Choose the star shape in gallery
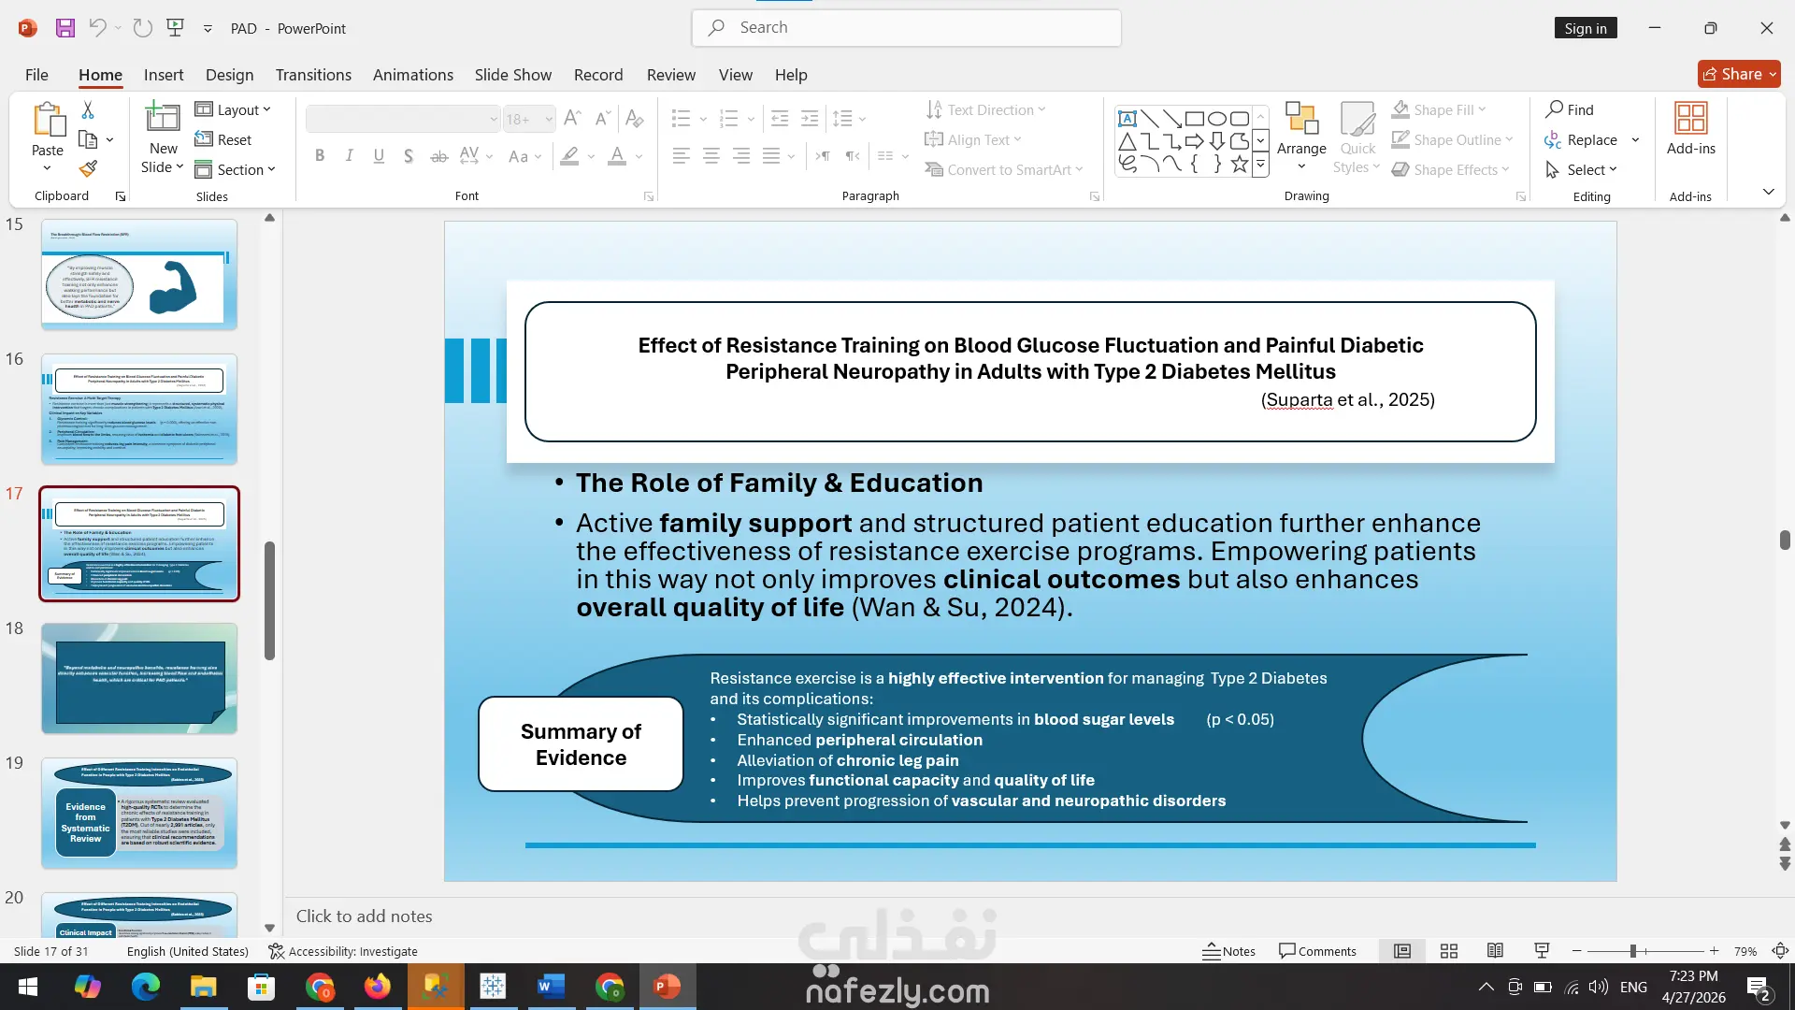The height and width of the screenshot is (1010, 1795). click(x=1240, y=165)
